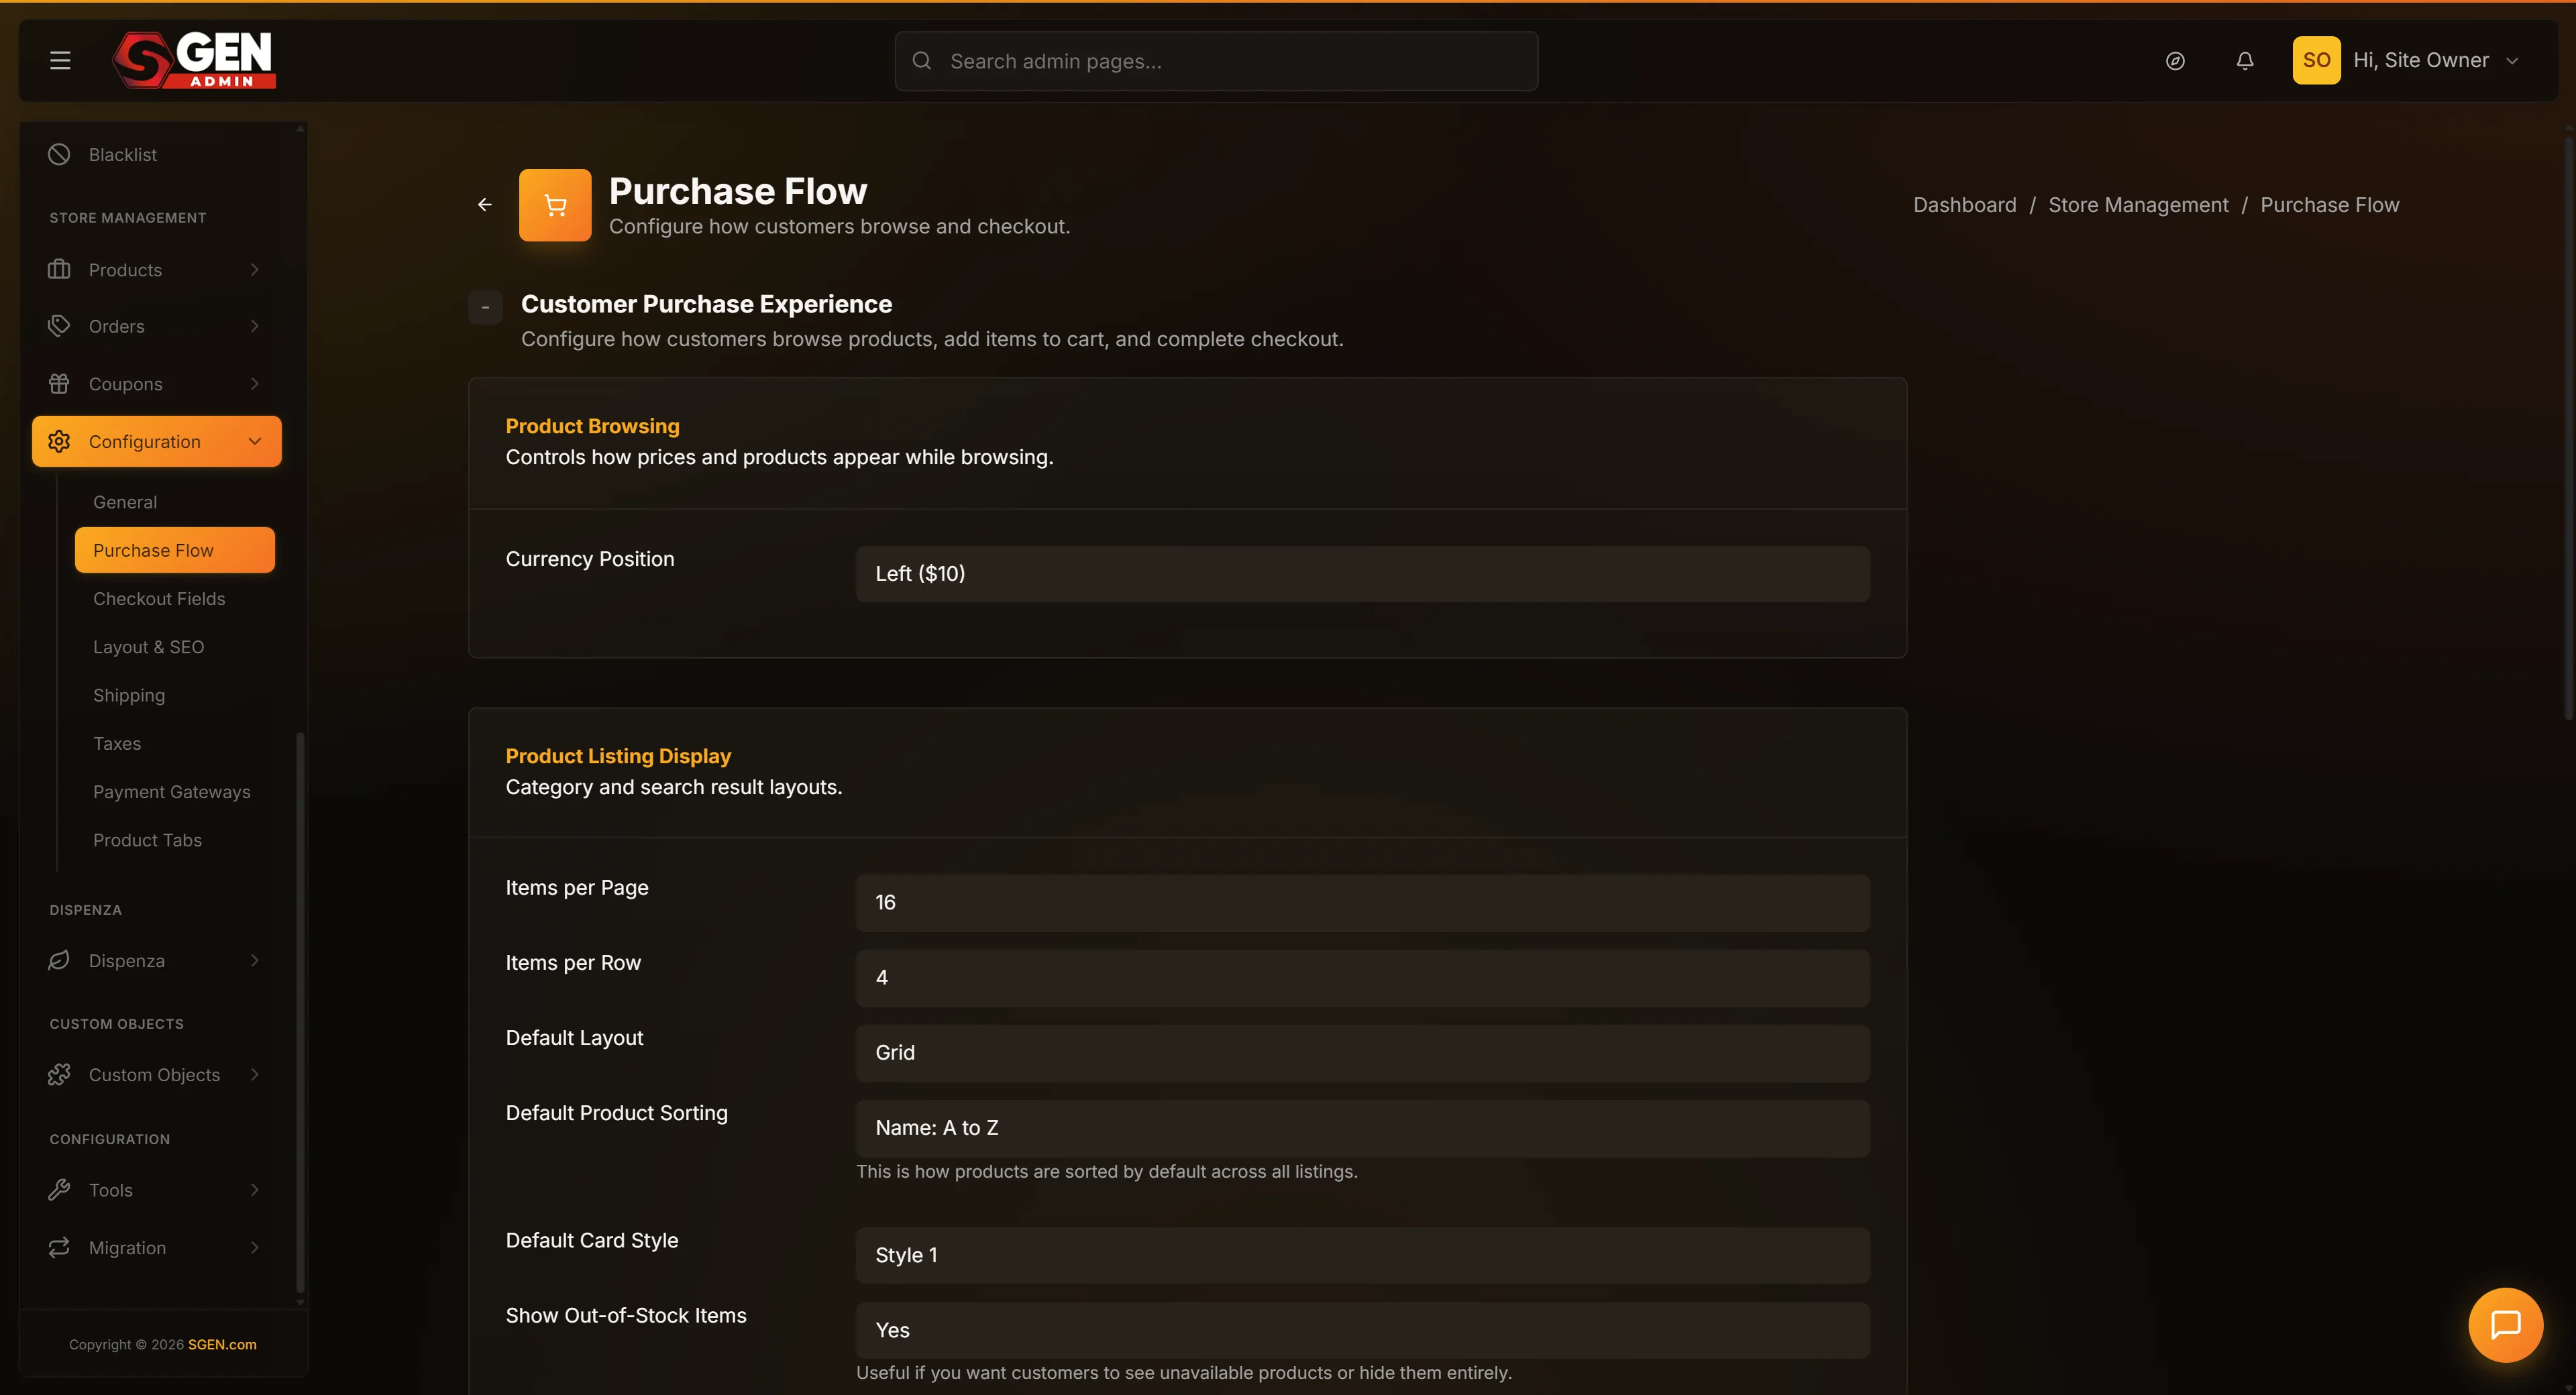Expand the Orders submenu chevron
Screen dimensions: 2576x1395
[x=255, y=326]
